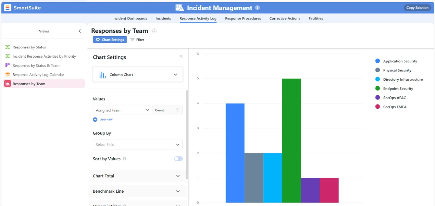Expand the Chart Total section
Screen dimensions: 435x206
[138, 176]
